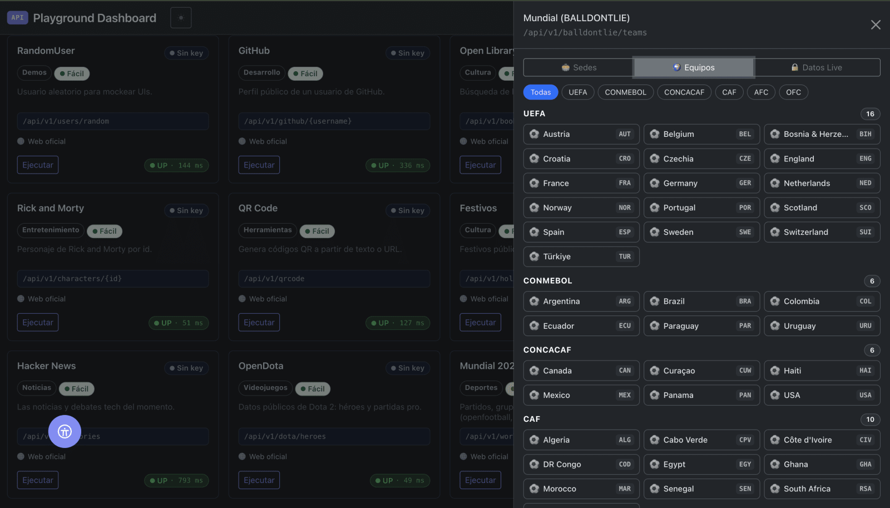Click the /api/v1/qrcode endpoint field
Image resolution: width=890 pixels, height=508 pixels.
coord(334,279)
